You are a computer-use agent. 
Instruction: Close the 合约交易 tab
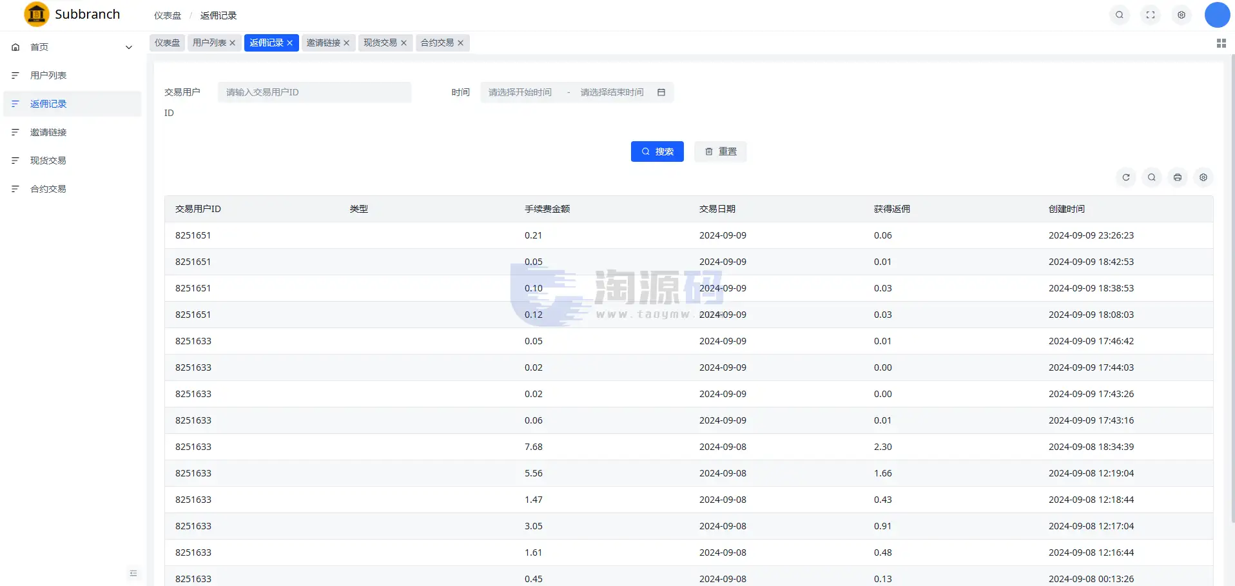(461, 43)
